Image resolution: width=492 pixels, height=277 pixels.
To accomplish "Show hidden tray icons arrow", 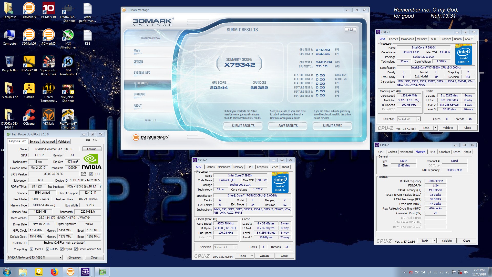I will [x=404, y=272].
